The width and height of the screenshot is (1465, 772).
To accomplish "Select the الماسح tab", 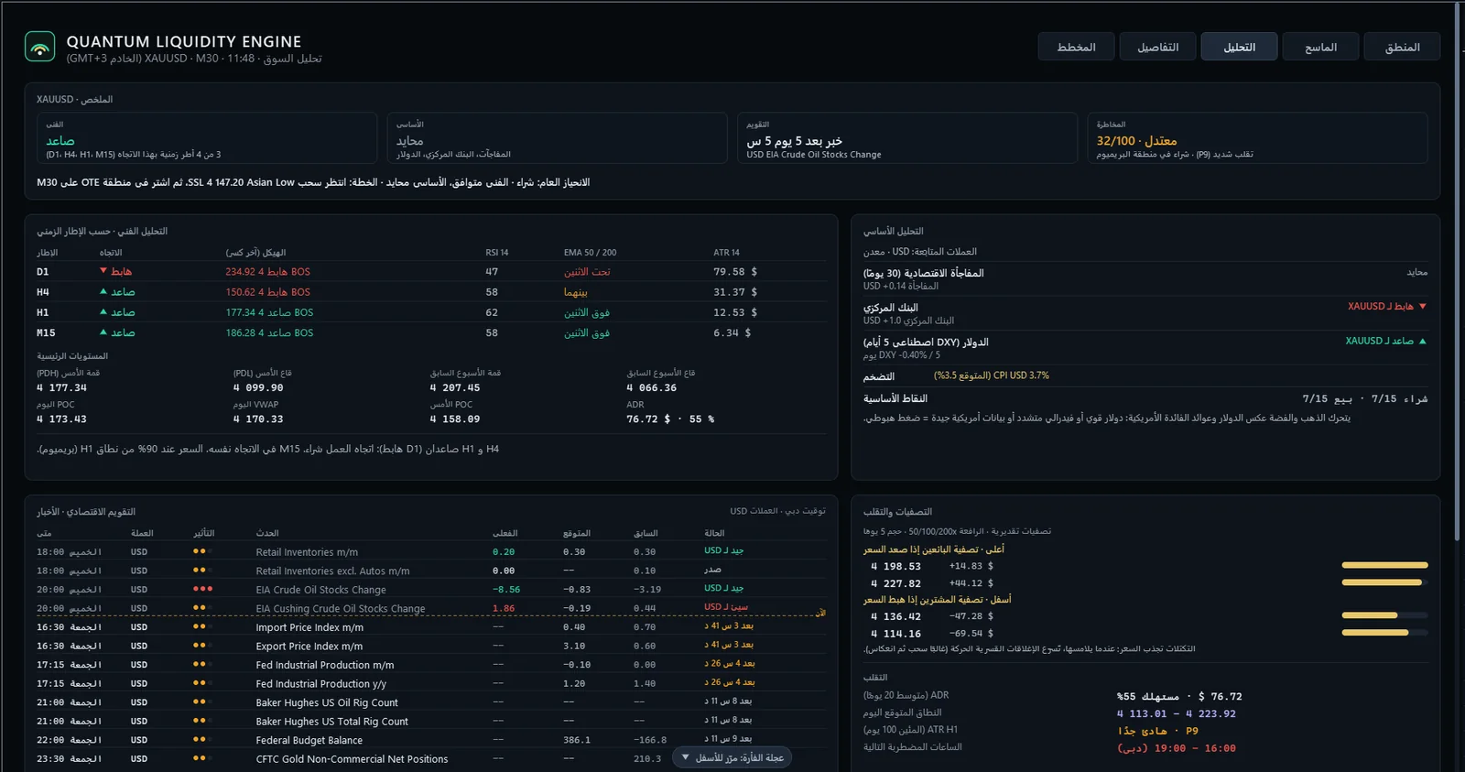I will (1320, 47).
